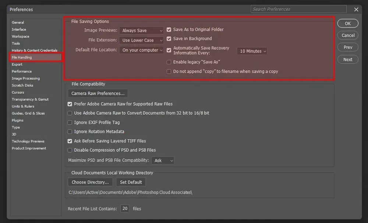Open Guides, Grid & Slices settings
Viewport: 368px width, 223px height.
[x=28, y=114]
